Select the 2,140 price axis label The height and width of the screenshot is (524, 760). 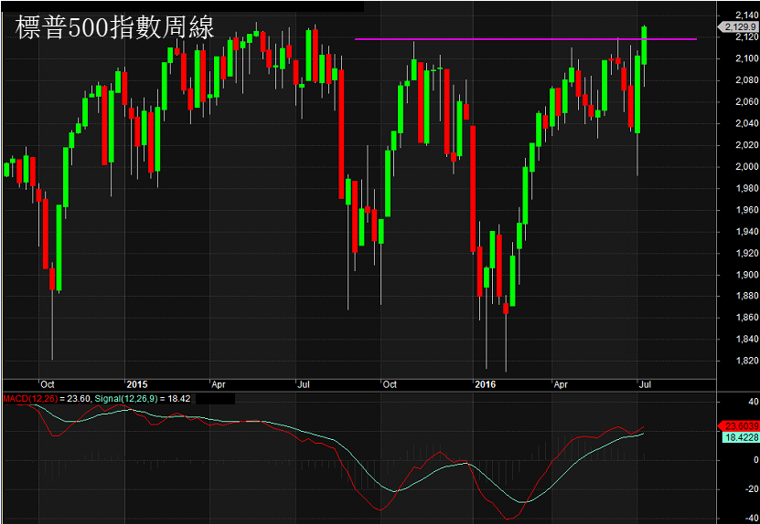(x=746, y=16)
